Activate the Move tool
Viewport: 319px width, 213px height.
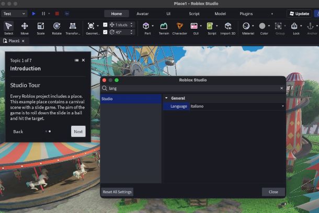tap(25, 28)
